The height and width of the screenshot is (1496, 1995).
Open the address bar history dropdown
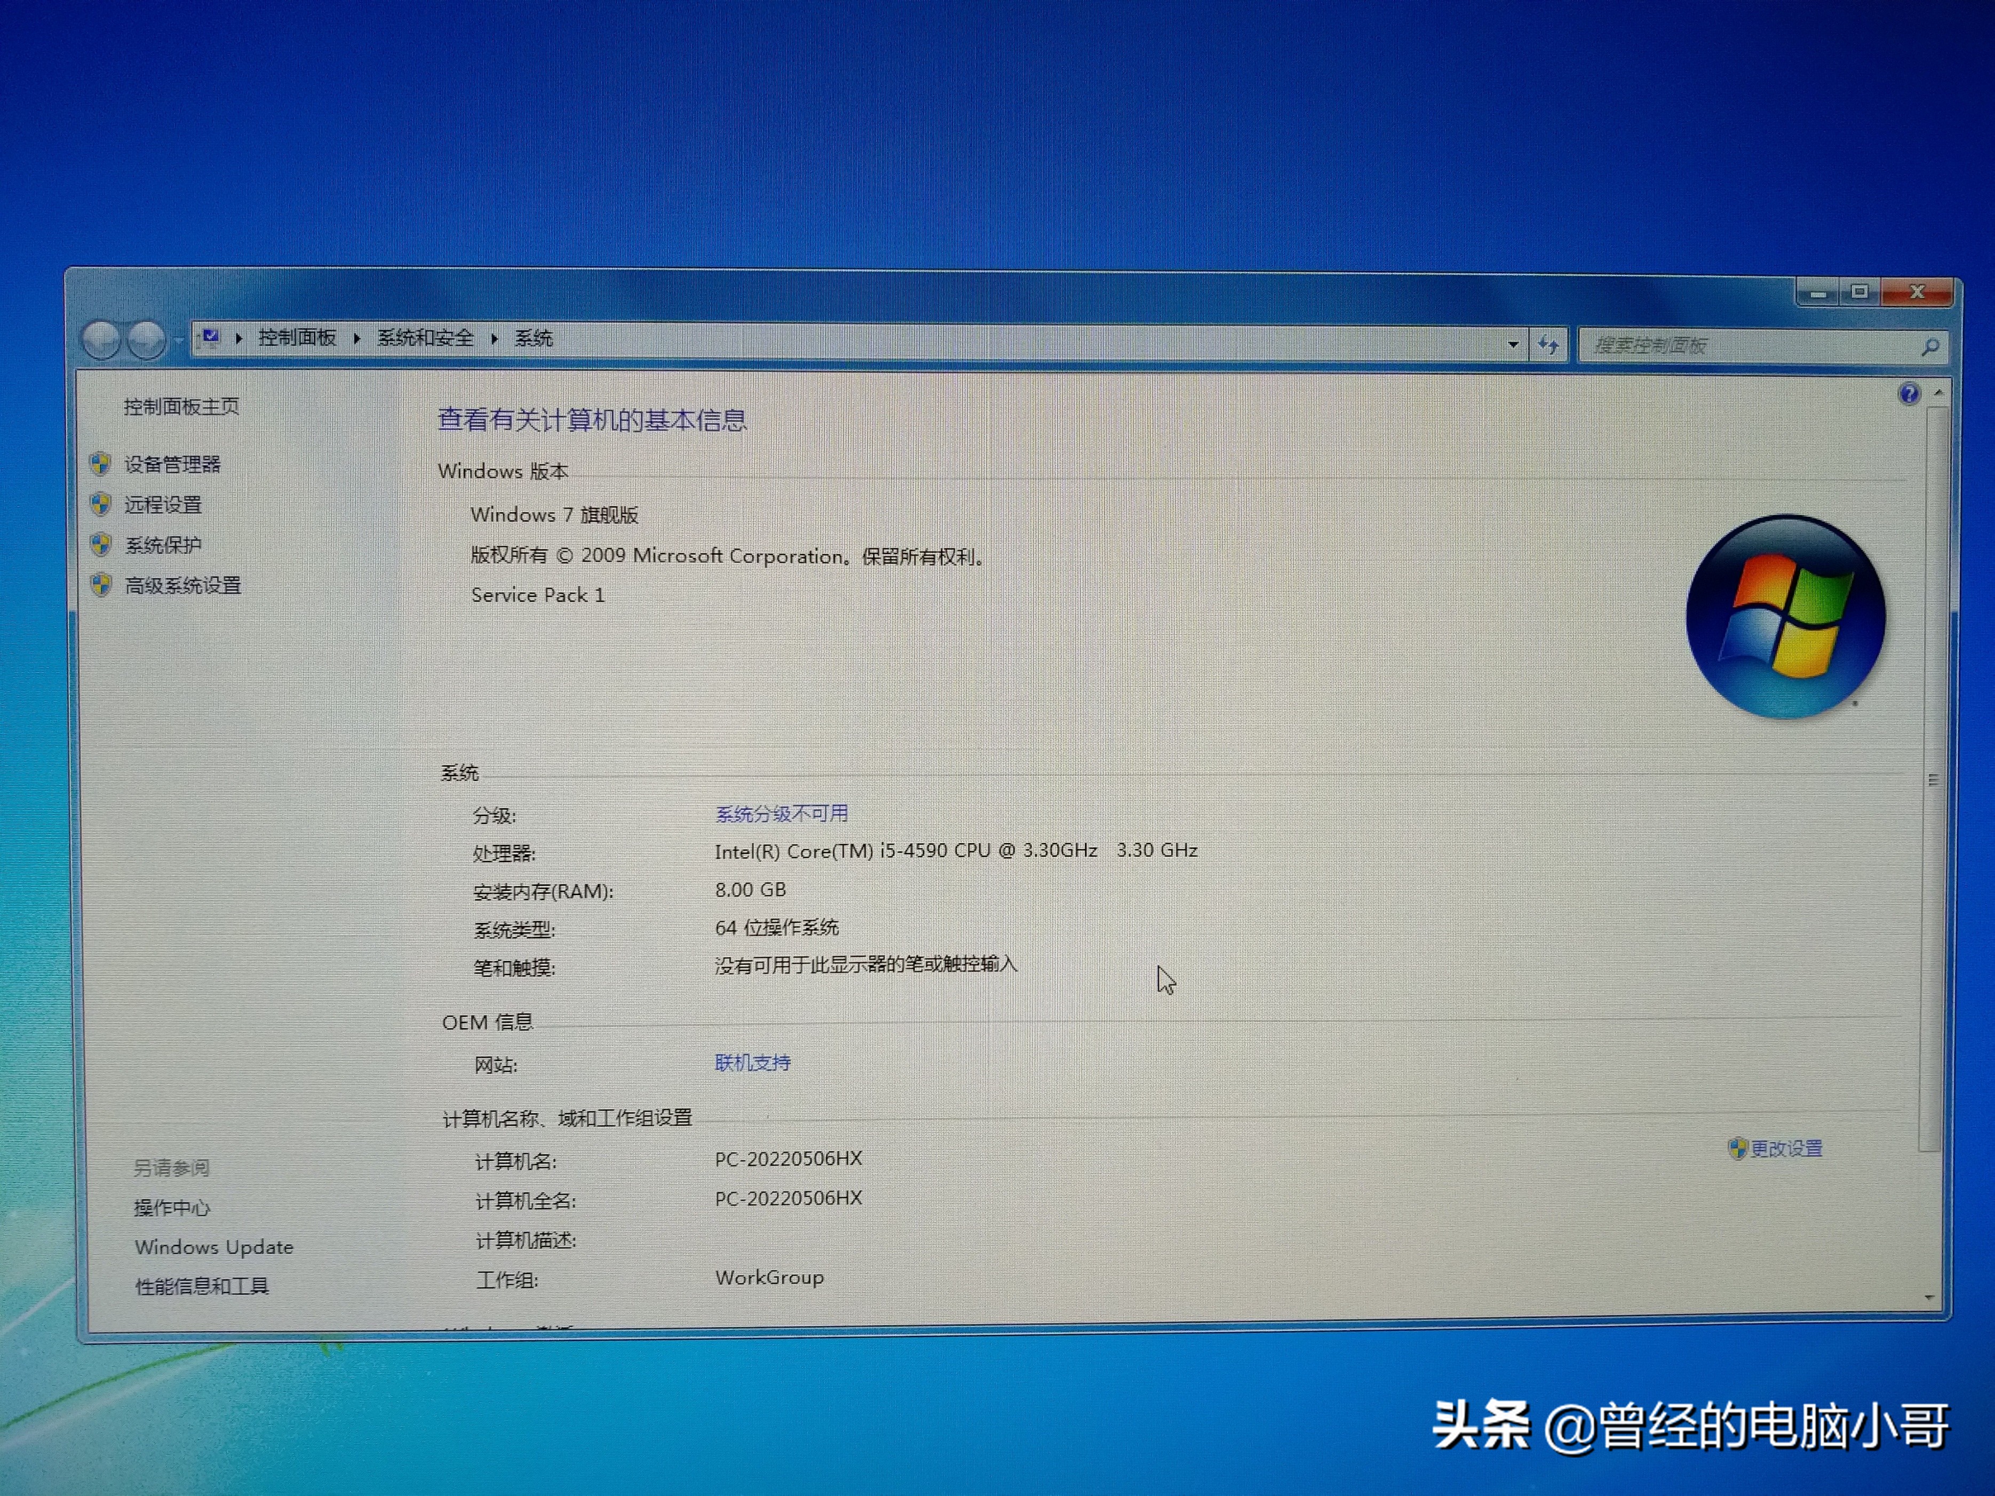1513,344
